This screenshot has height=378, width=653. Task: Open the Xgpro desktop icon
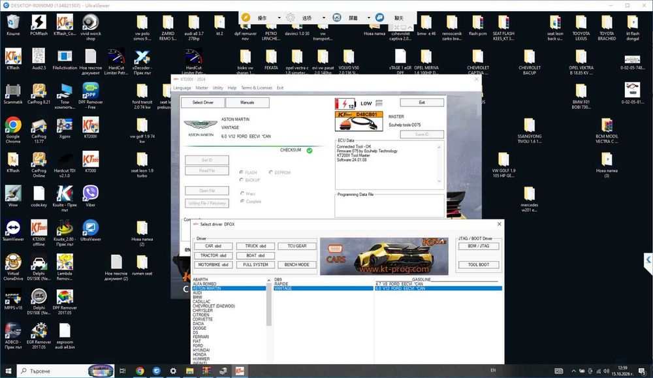coord(65,128)
